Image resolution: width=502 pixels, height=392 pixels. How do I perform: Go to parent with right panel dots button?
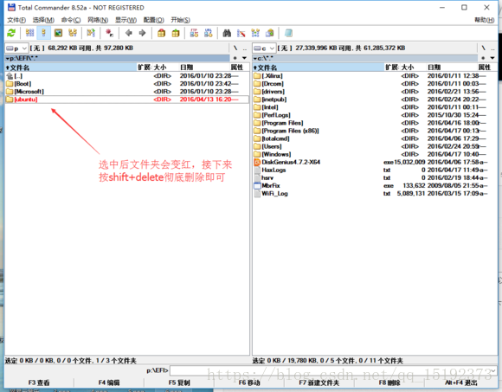pos(492,48)
